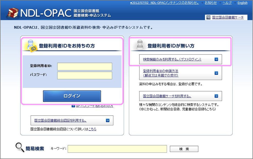Screen dimensions: 253x159
Task: Click the 検索 button
Action: 184,149
